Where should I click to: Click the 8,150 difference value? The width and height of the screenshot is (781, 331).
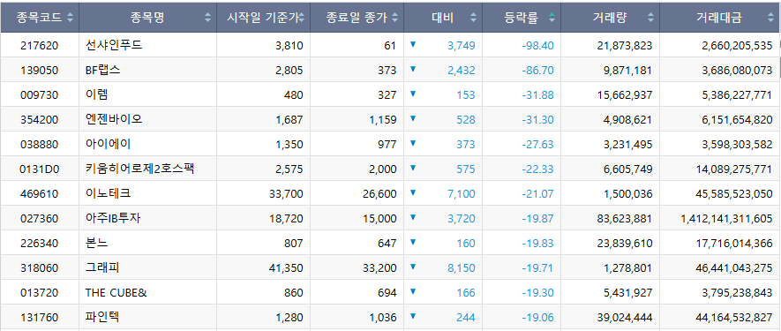[462, 268]
